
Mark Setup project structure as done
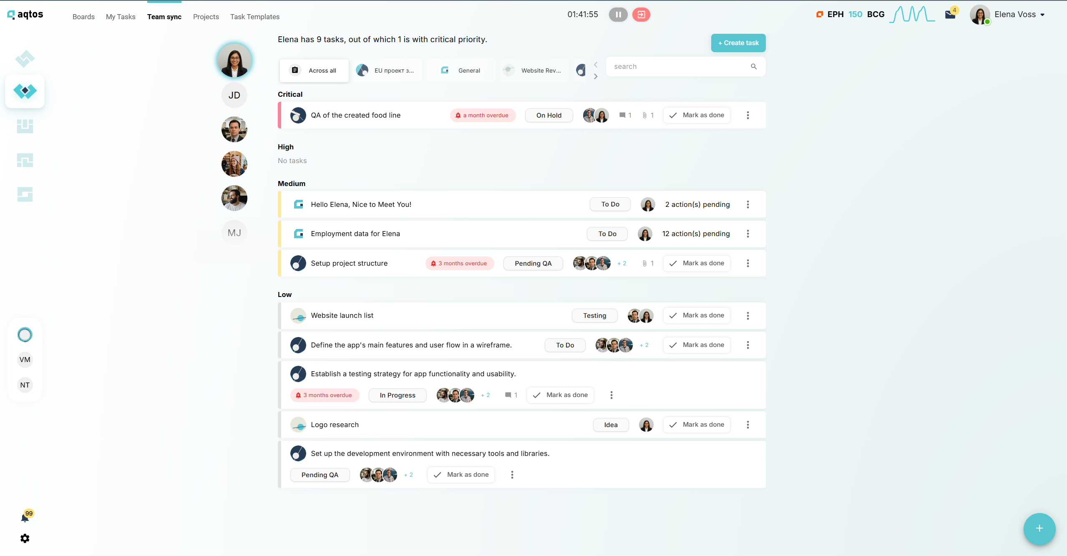click(x=697, y=264)
